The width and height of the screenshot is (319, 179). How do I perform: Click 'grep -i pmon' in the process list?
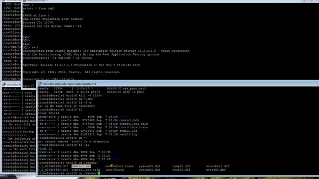click(134, 92)
